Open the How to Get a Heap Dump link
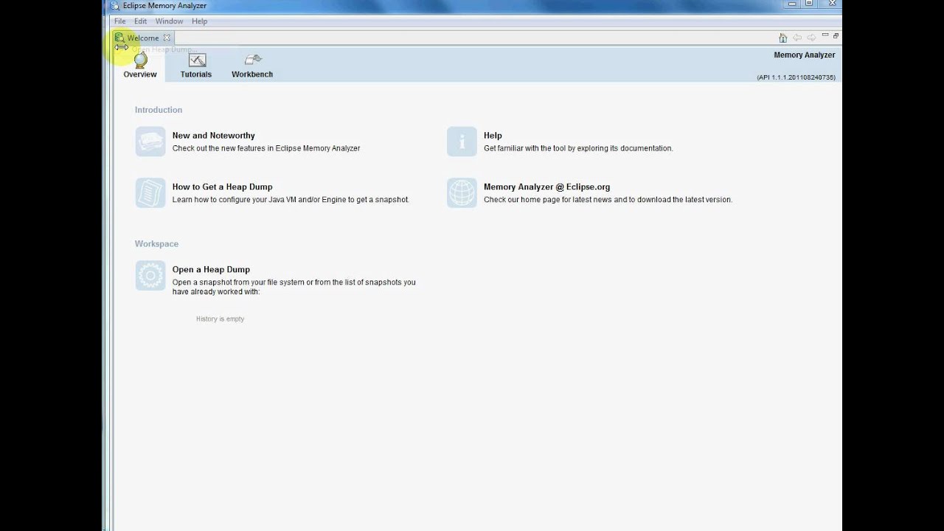Viewport: 944px width, 531px height. point(223,187)
